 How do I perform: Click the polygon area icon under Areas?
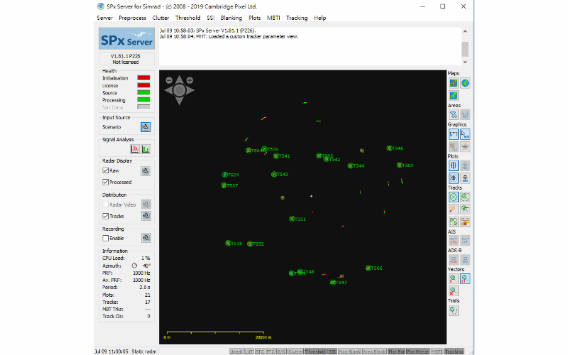pyautogui.click(x=454, y=115)
